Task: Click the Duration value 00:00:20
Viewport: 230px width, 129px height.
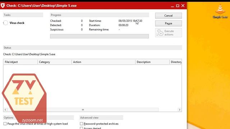Action: point(123,25)
